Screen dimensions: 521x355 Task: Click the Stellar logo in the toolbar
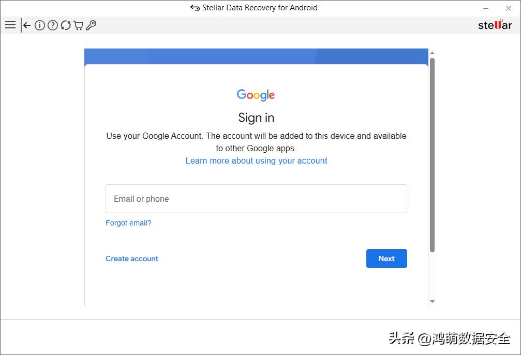point(495,25)
